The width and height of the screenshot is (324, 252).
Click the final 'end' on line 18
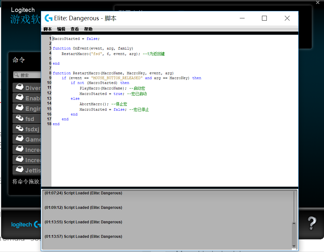point(56,124)
